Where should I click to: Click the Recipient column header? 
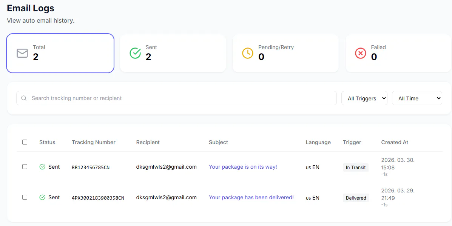pos(148,142)
